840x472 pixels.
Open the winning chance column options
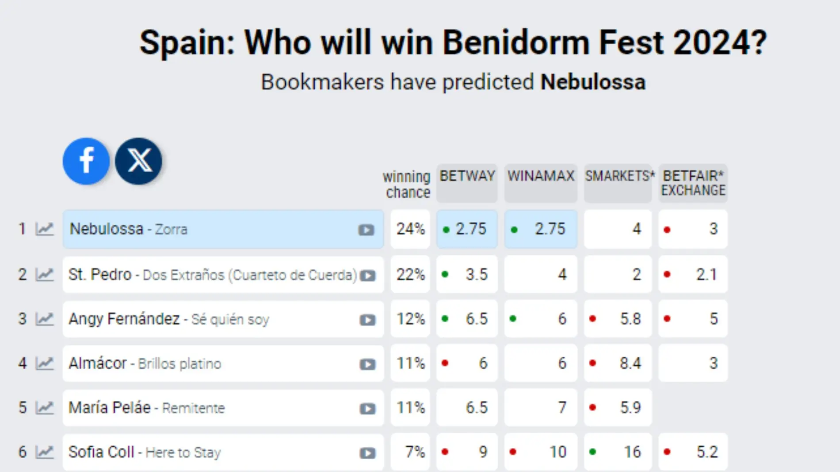407,184
